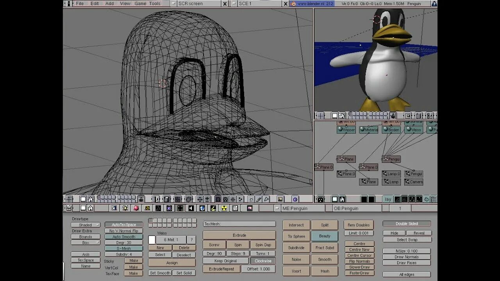This screenshot has width=500, height=281.
Task: Click the info 'i' window-type icon
Action: tap(69, 4)
